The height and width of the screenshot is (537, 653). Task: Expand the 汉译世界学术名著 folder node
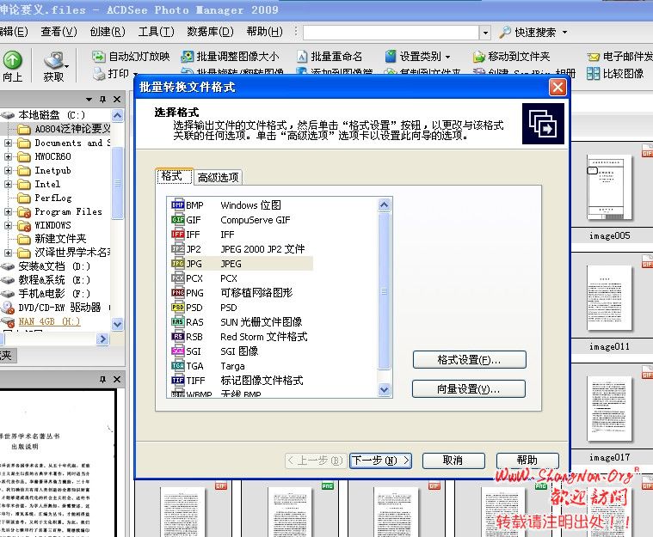[8, 253]
